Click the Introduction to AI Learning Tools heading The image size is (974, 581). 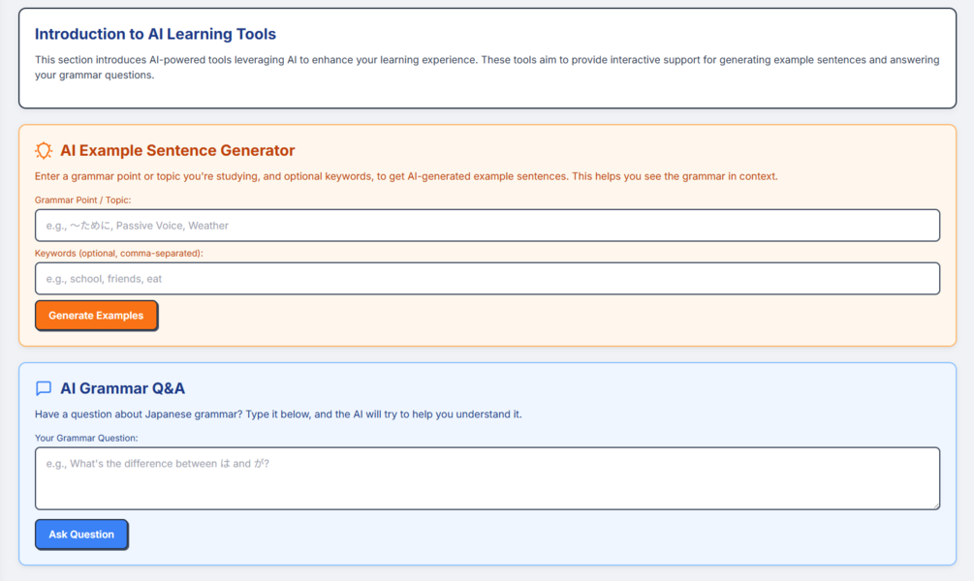click(x=155, y=34)
